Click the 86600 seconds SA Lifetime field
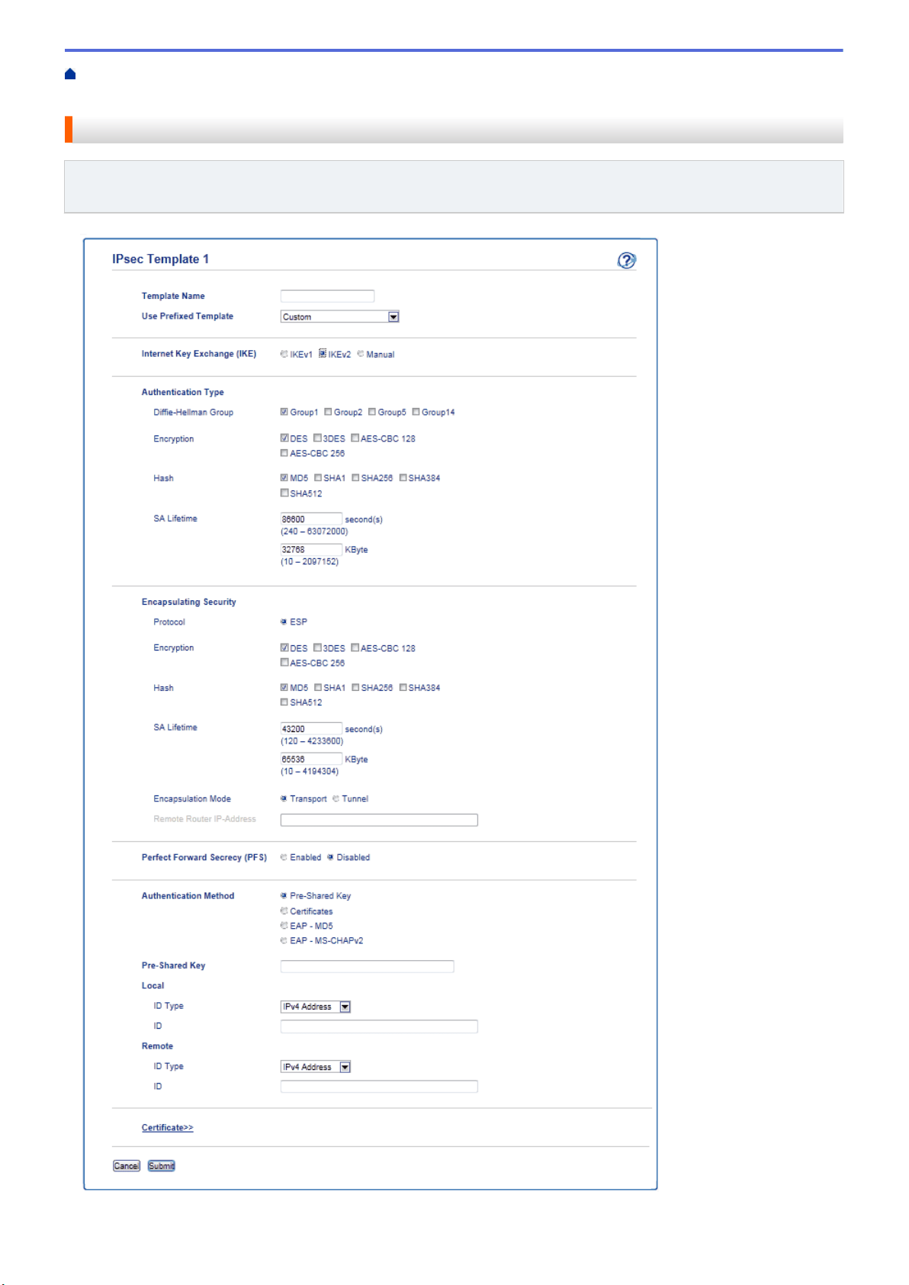Screen dimensions: 909x1285 pyautogui.click(x=311, y=519)
